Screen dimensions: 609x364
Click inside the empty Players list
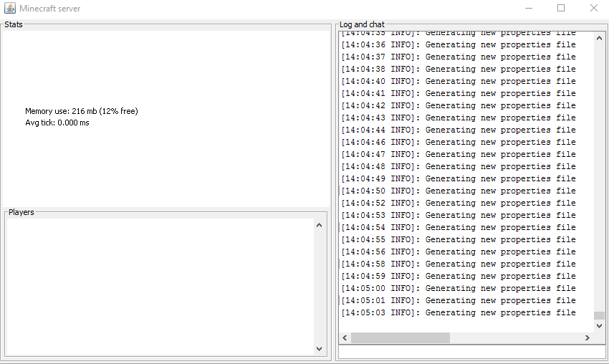(x=160, y=287)
